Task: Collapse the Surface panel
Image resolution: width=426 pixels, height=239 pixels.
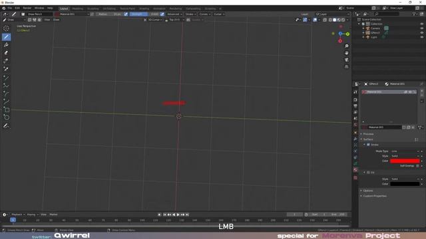Action: point(368,139)
